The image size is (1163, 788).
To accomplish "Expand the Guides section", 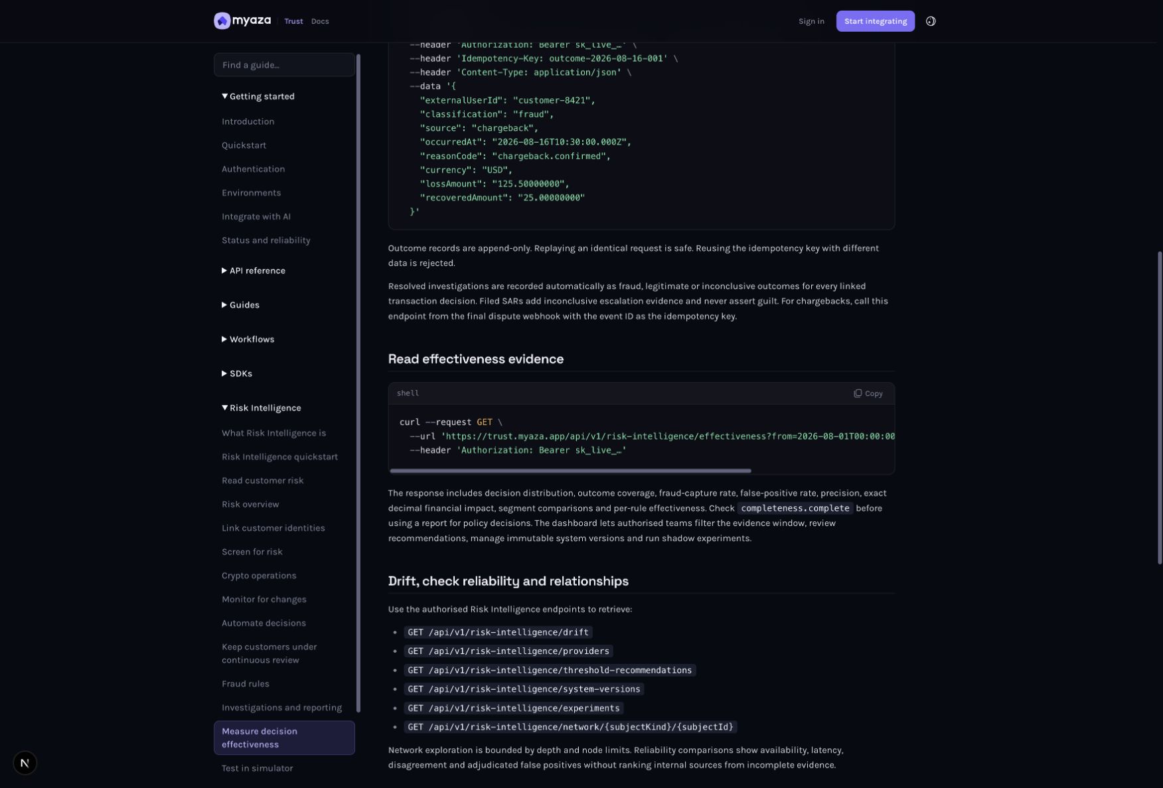I will click(x=240, y=305).
